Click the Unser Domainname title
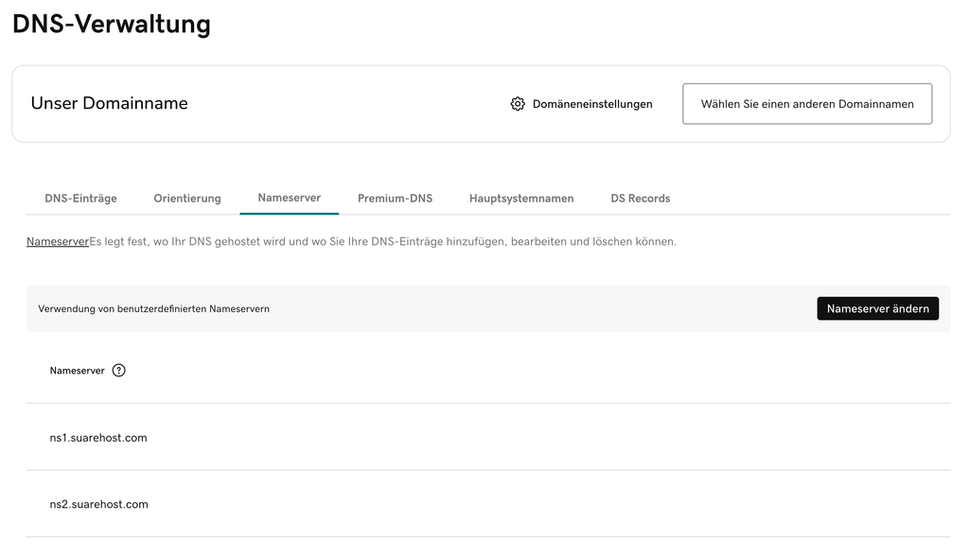Image resolution: width=969 pixels, height=557 pixels. point(109,103)
